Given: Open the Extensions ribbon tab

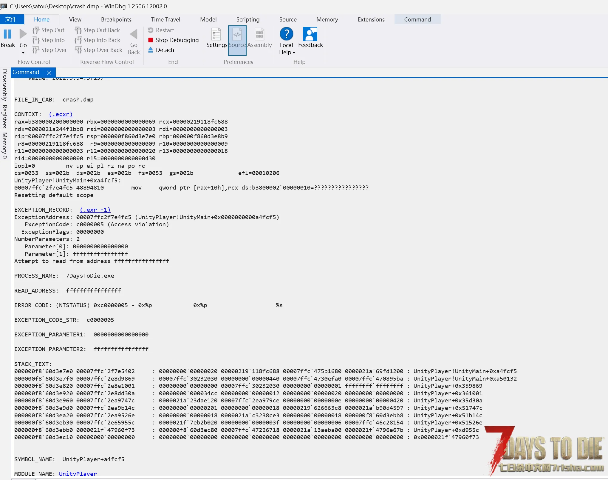Looking at the screenshot, I should click(x=371, y=19).
